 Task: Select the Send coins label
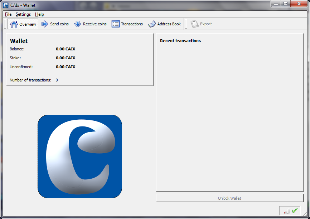point(59,24)
